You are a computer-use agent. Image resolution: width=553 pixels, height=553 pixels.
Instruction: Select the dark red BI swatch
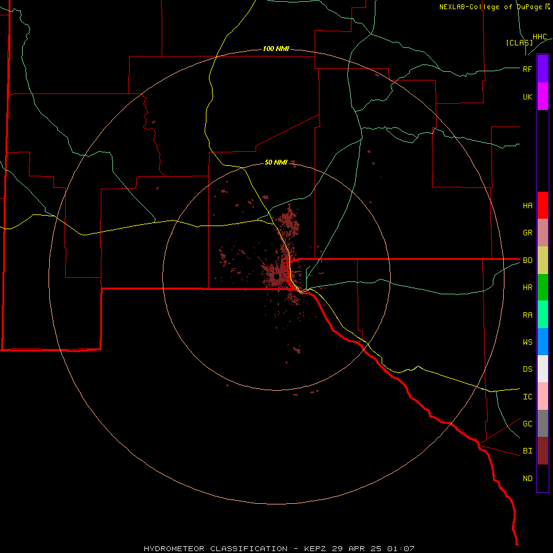pyautogui.click(x=543, y=451)
